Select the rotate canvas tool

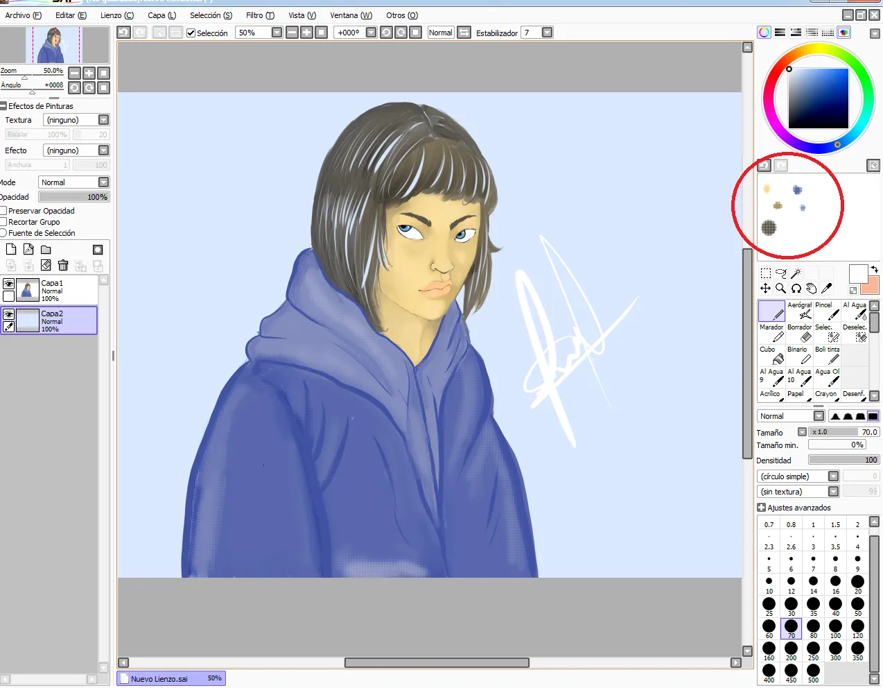796,289
